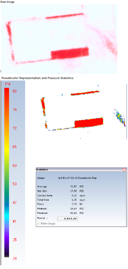Click the Contact Area value 0.11
The height and width of the screenshot is (269, 128).
[x=74, y=195]
